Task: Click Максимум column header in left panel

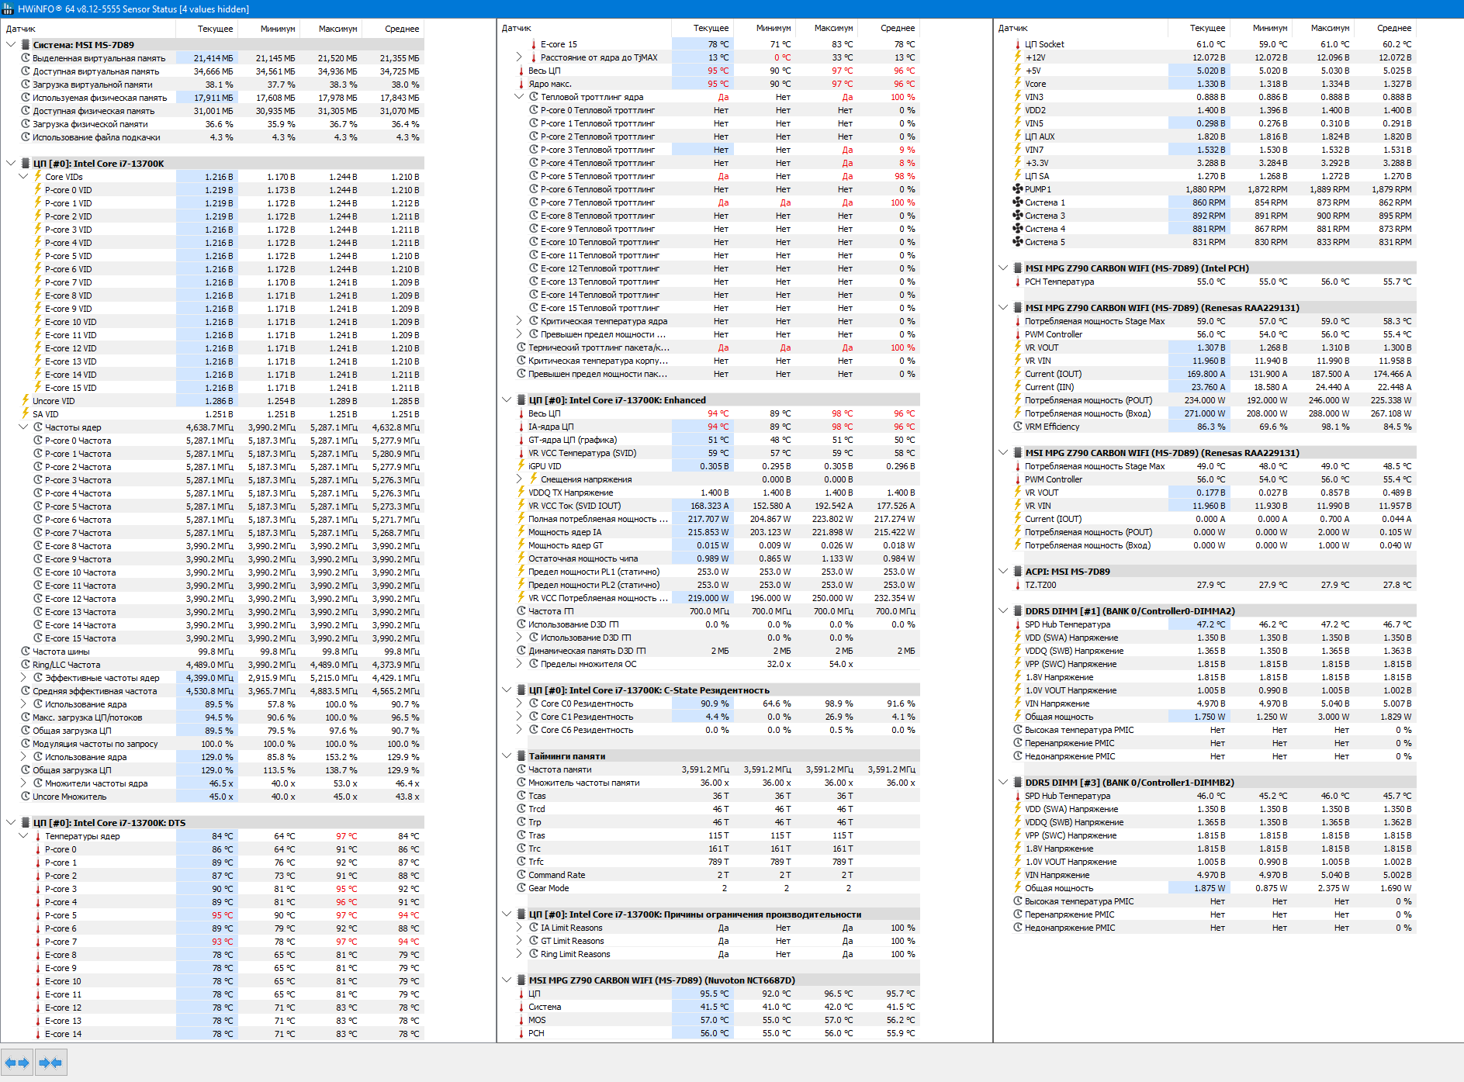Action: click(331, 29)
